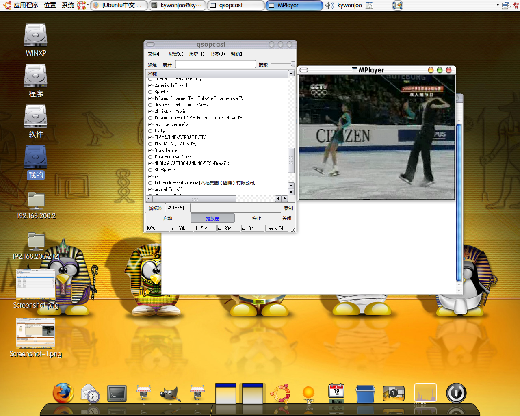Click the 播放器 button
The image size is (520, 416).
(x=212, y=218)
